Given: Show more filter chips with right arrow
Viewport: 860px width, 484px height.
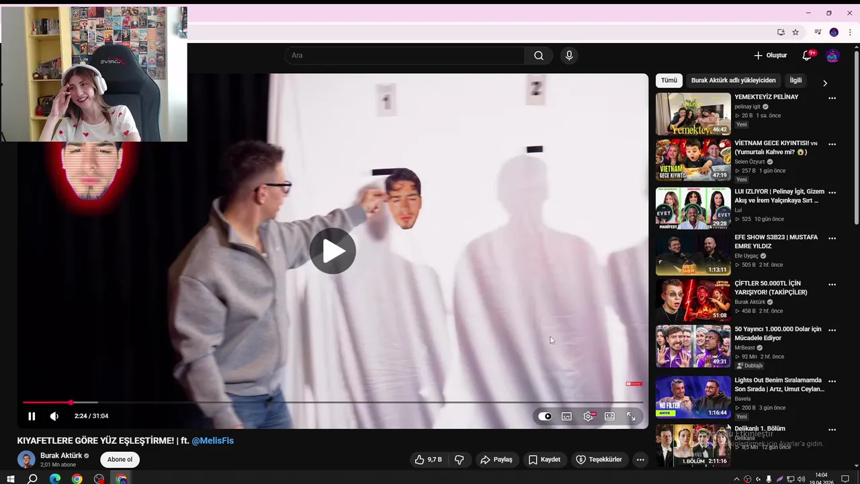Looking at the screenshot, I should click(825, 83).
